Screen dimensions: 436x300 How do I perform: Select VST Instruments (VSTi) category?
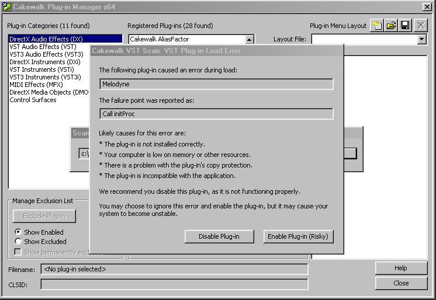click(41, 69)
